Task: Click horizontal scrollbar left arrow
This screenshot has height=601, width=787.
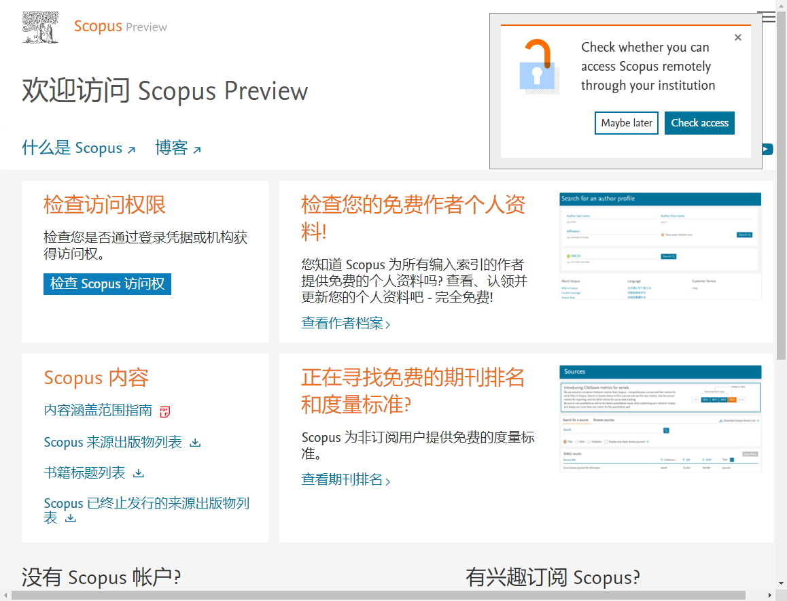Action: click(5, 596)
